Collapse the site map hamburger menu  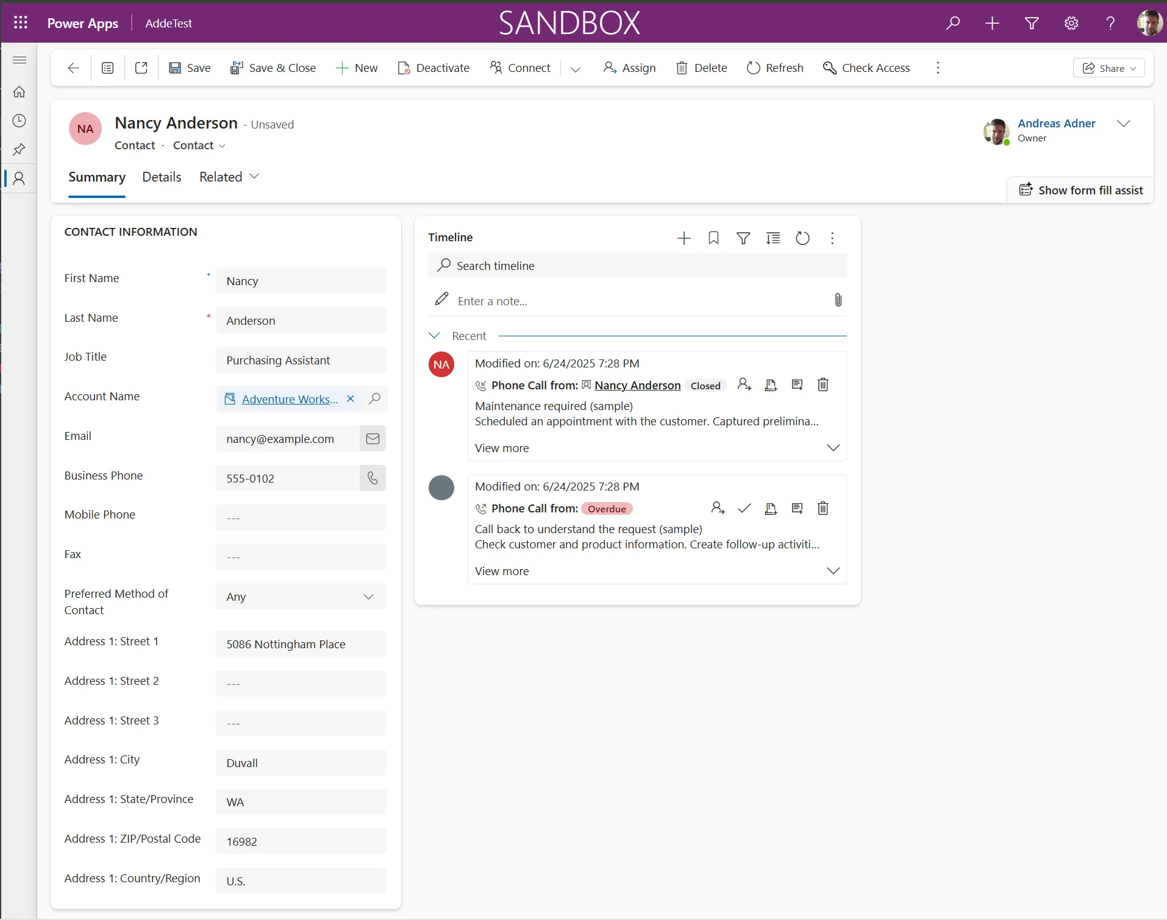pyautogui.click(x=20, y=60)
